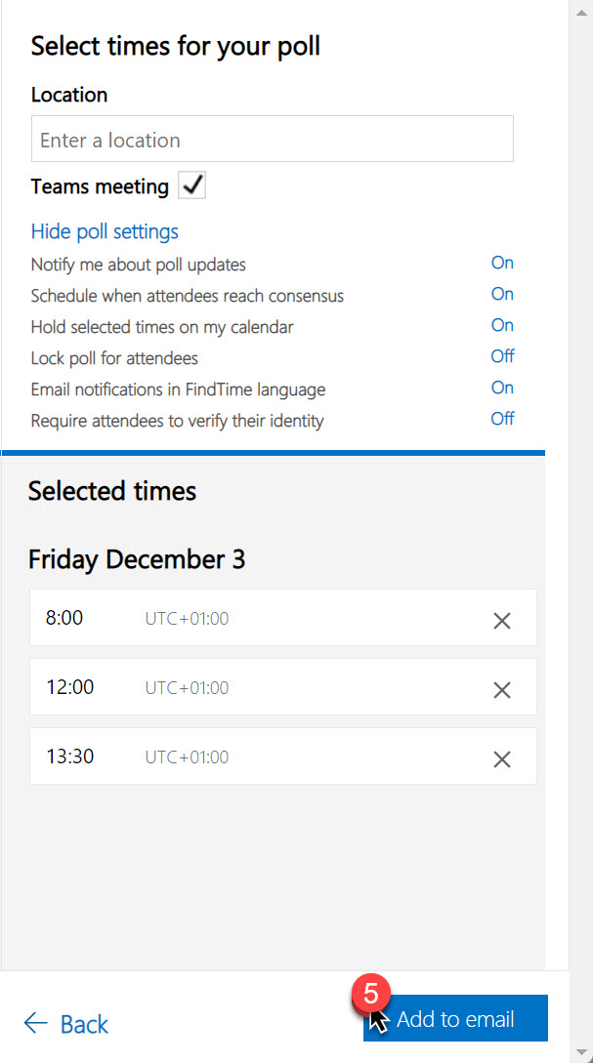Remove the 12:00 time slot
The width and height of the screenshot is (593, 1063).
coord(501,689)
